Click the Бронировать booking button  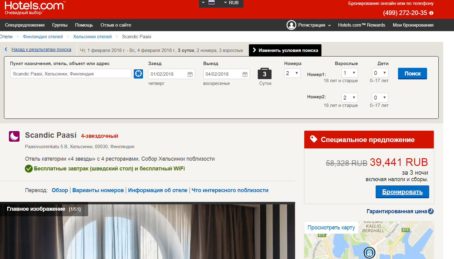point(402,192)
